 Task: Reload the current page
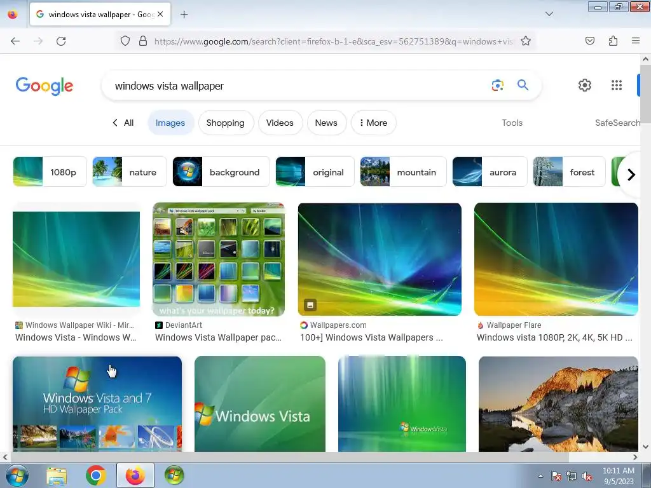tap(61, 41)
